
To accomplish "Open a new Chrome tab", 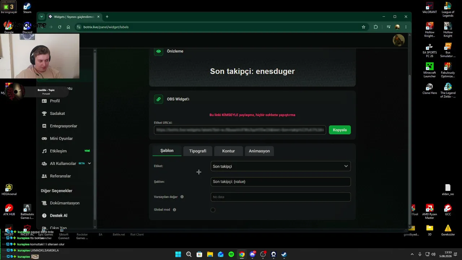I will pos(107,17).
